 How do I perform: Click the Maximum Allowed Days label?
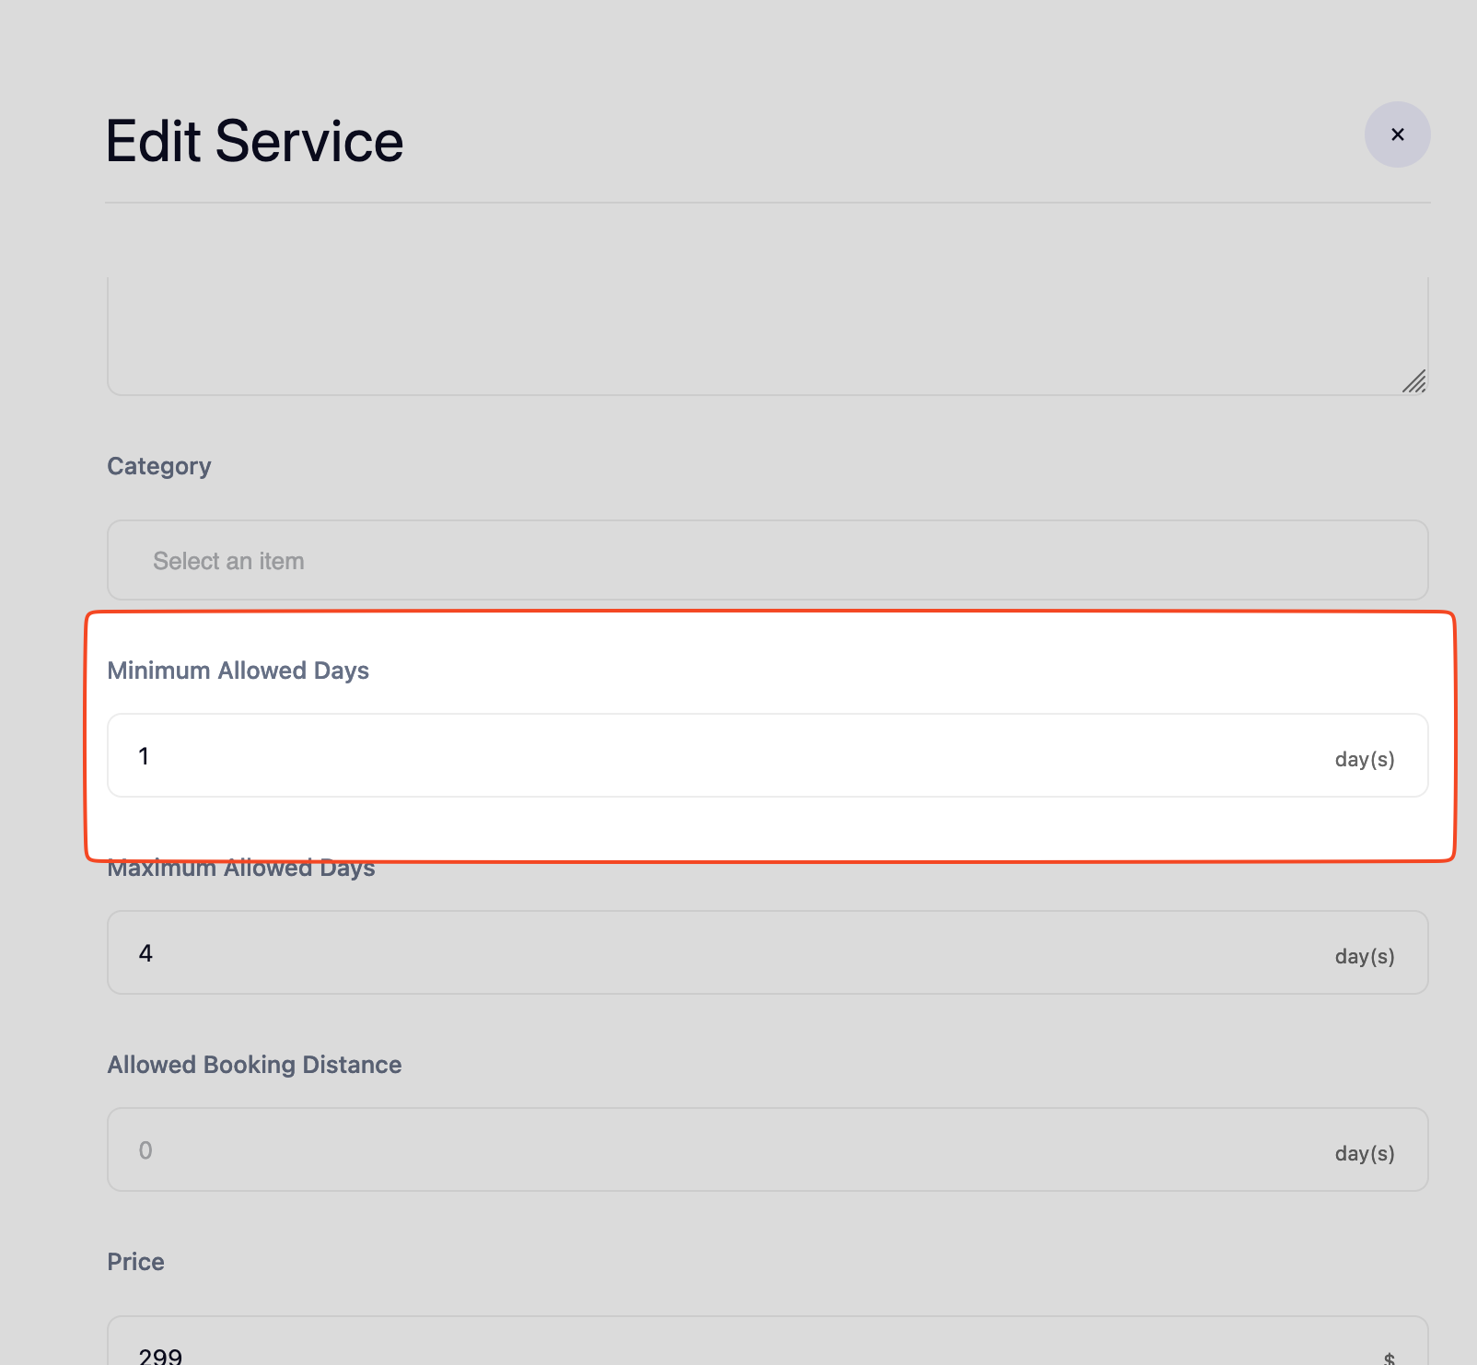(x=241, y=869)
